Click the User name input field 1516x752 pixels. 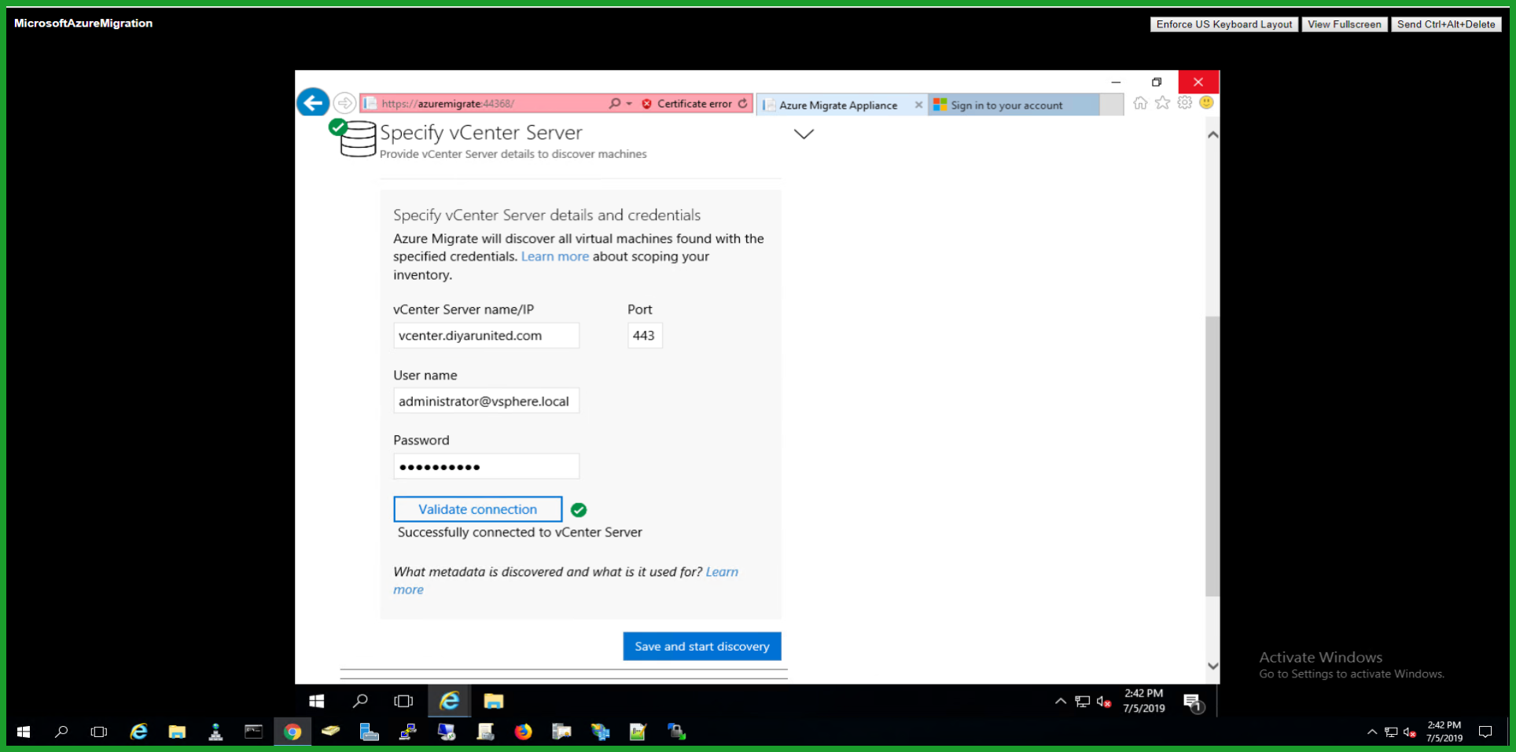pos(486,401)
